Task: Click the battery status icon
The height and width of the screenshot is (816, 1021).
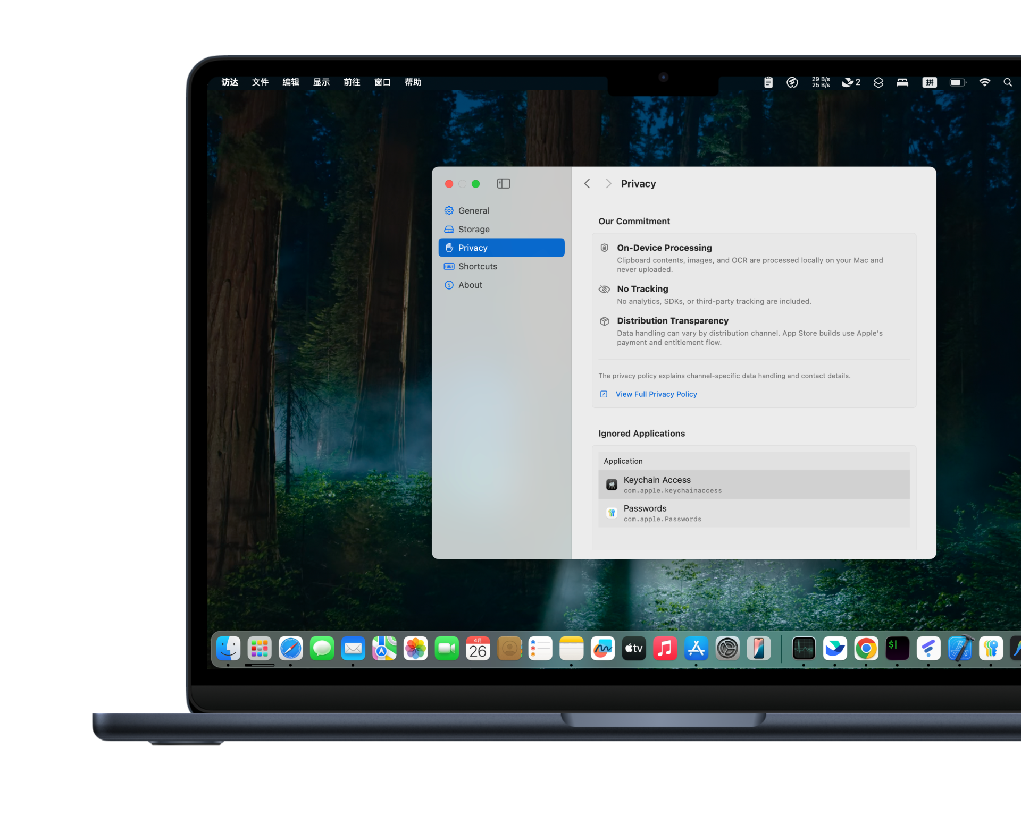Action: click(957, 82)
